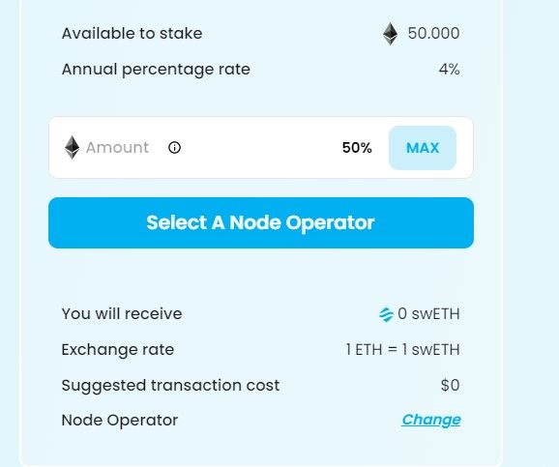Click the Annual percentage rate label
Screen dimensions: 559x467
[156, 70]
